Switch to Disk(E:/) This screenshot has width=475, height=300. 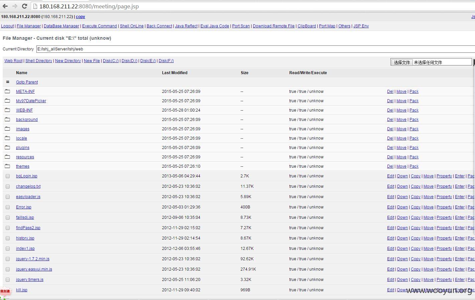click(148, 61)
